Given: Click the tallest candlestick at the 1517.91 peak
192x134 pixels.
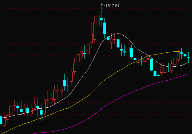Looking at the screenshot, I should click(x=101, y=15).
